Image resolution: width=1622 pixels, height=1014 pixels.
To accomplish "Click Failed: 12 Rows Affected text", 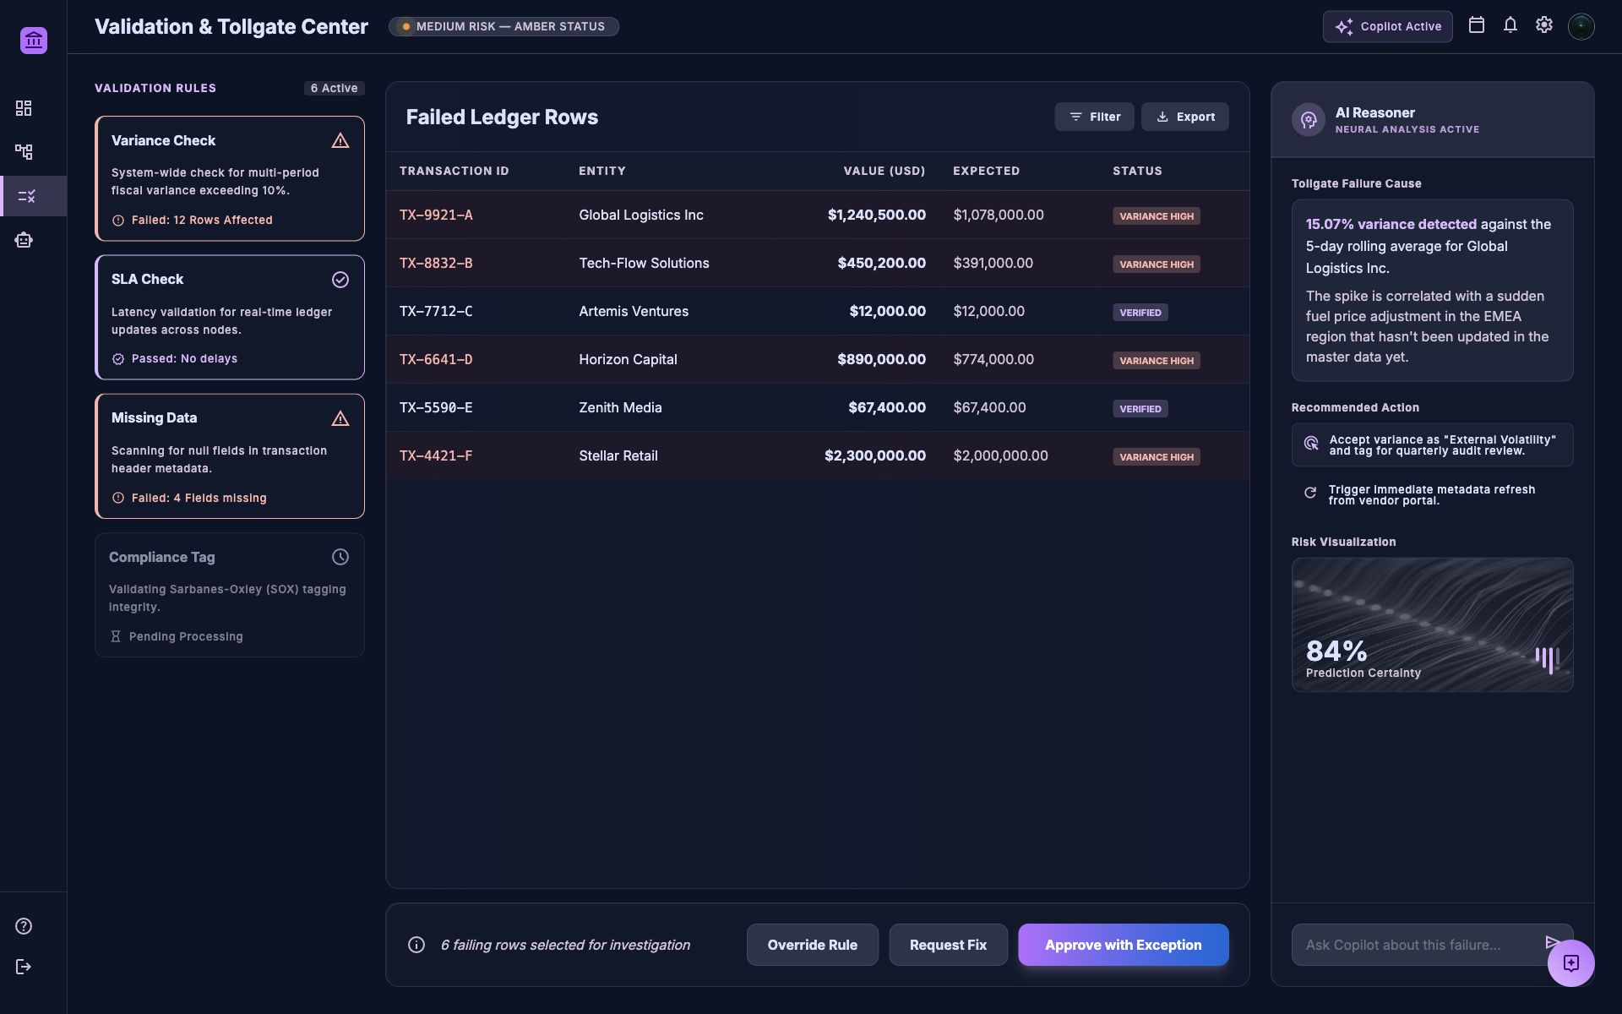I will click(x=202, y=220).
